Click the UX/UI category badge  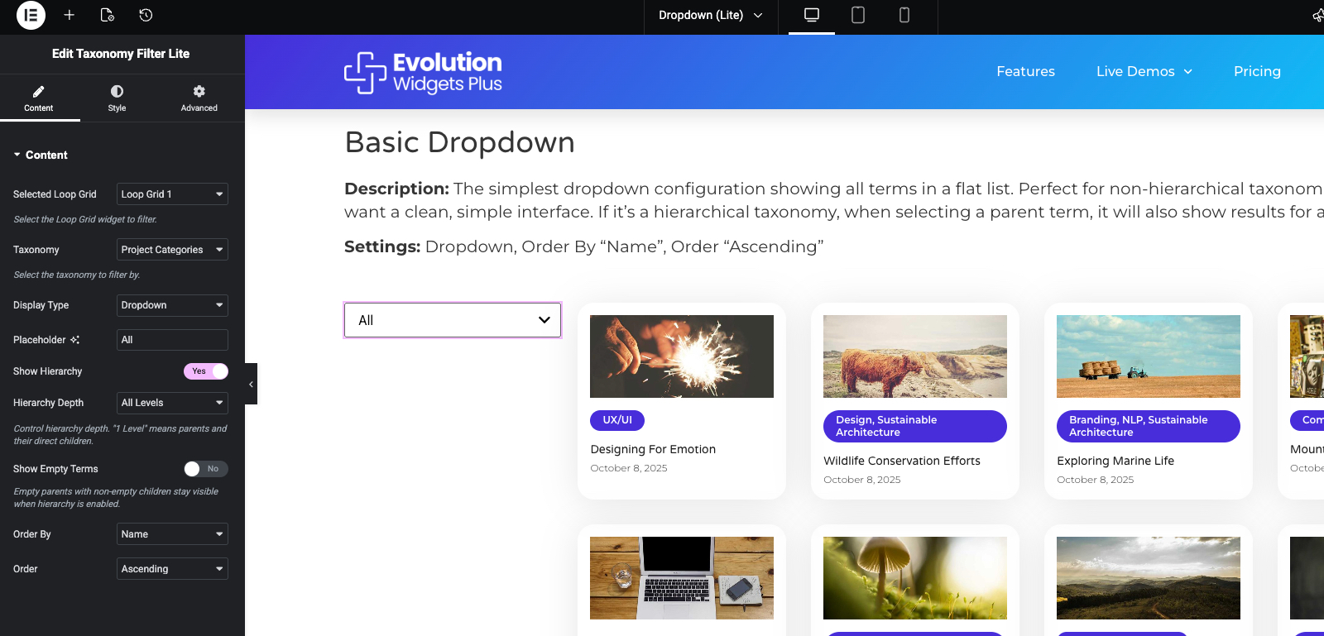click(617, 420)
